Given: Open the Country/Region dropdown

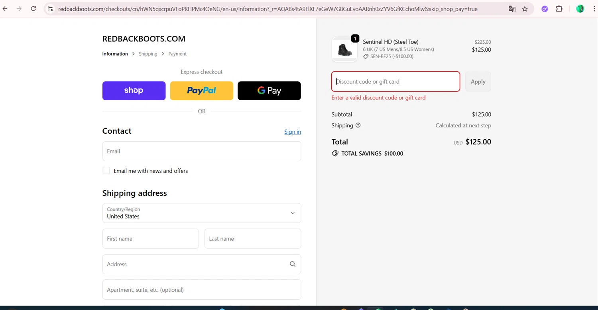Looking at the screenshot, I should pyautogui.click(x=202, y=213).
